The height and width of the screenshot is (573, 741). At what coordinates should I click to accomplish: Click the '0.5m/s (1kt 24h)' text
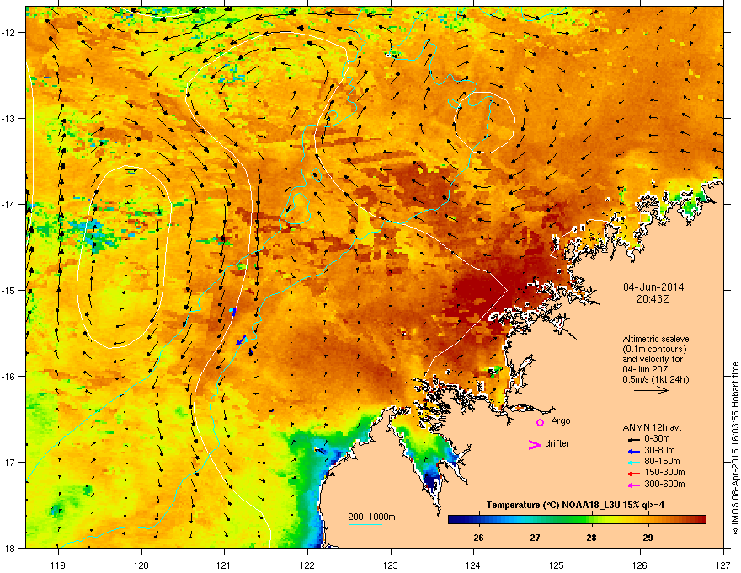pos(655,379)
